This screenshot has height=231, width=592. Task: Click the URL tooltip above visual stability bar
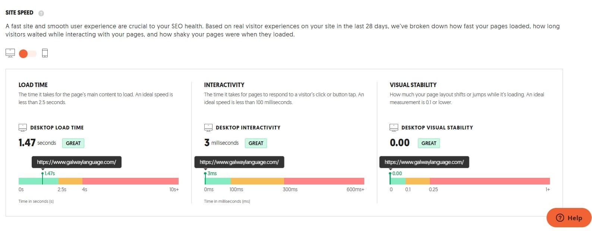424,162
